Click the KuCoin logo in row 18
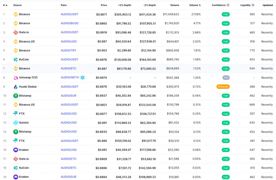276x180 pixels. tap(16, 168)
